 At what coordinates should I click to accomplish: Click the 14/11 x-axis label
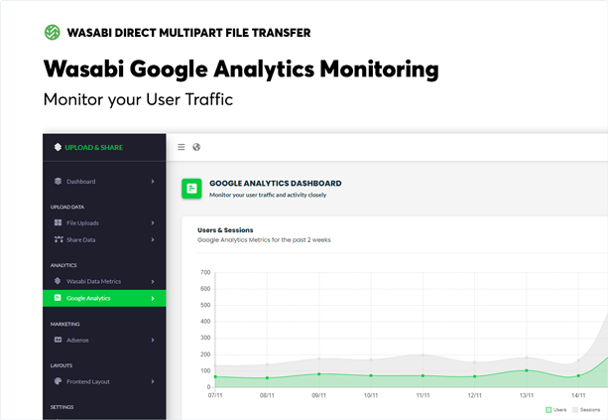pyautogui.click(x=578, y=395)
